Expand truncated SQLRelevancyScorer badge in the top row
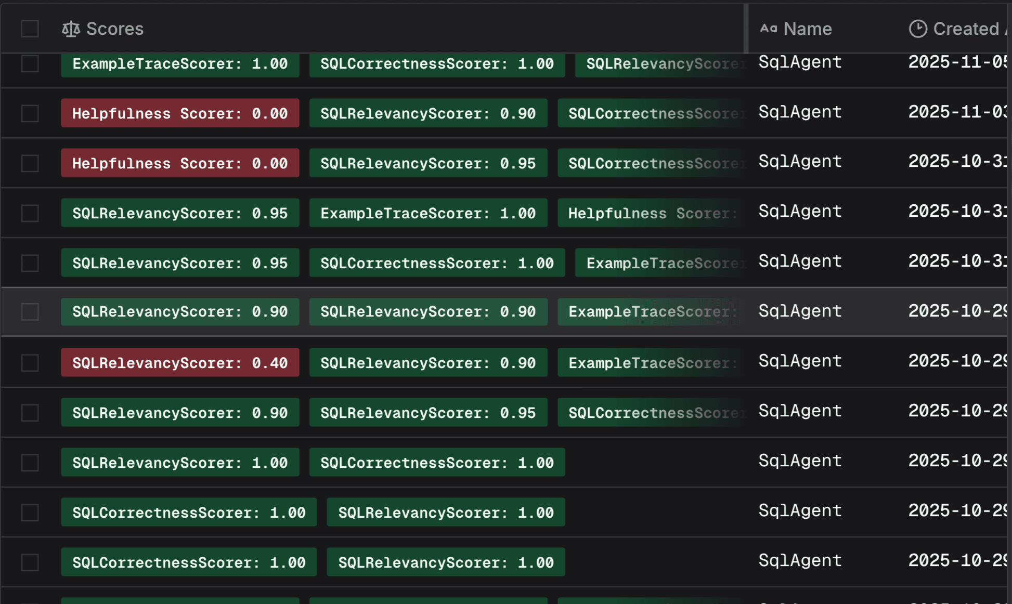The width and height of the screenshot is (1012, 604). [x=658, y=64]
